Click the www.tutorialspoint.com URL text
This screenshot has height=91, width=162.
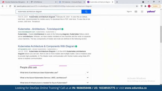pos(26,32)
